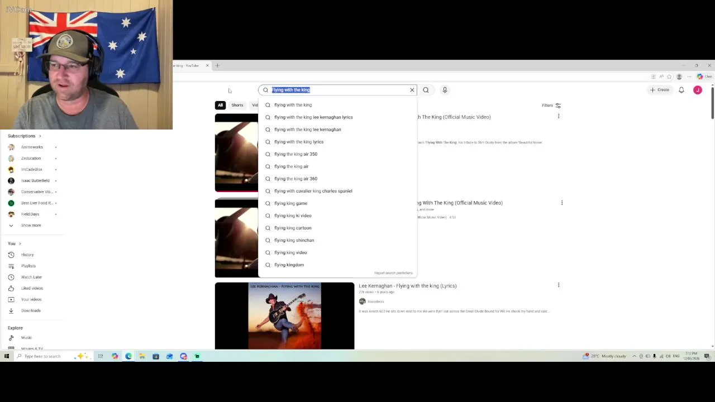This screenshot has width=715, height=402.
Task: Open more options for first Official Music Video
Action: pos(559,116)
